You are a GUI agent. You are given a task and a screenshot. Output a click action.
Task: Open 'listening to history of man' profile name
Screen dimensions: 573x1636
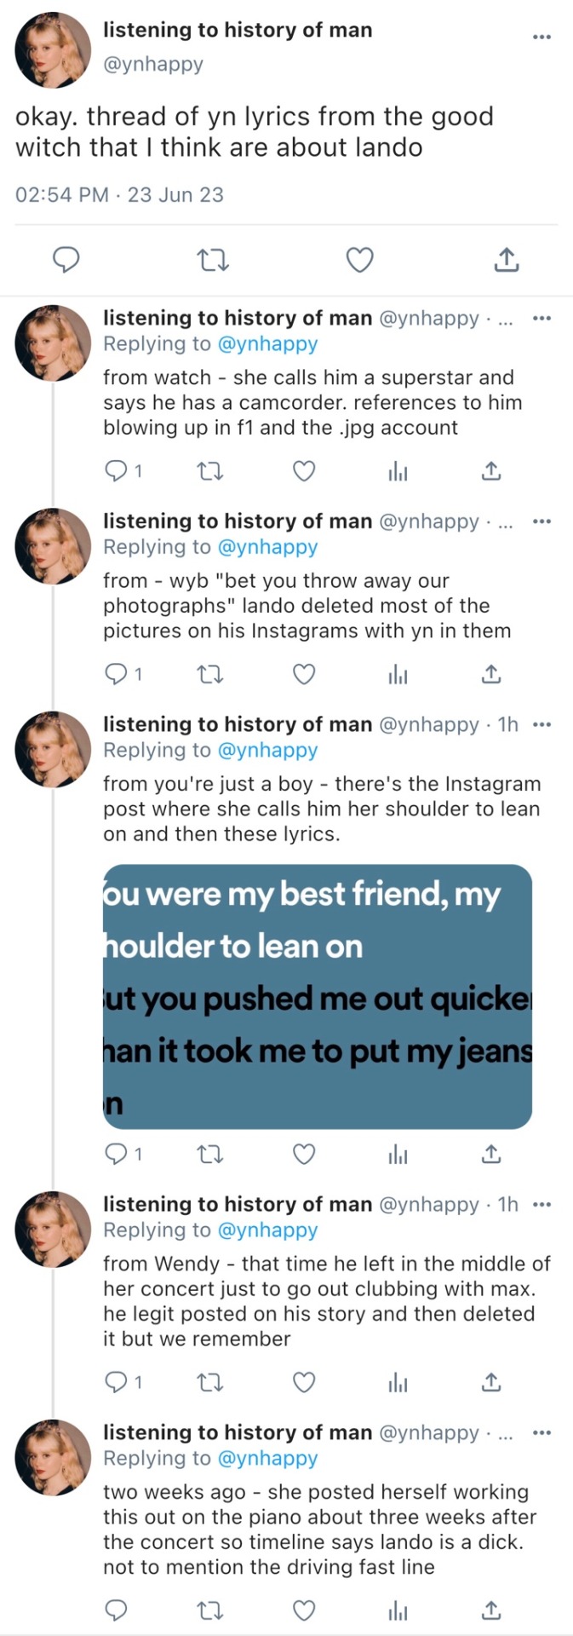click(x=238, y=30)
